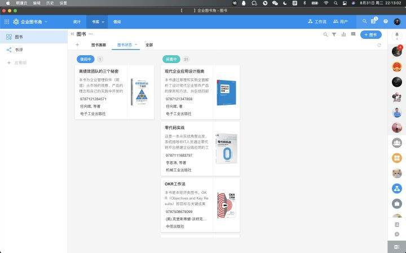Image resolution: width=406 pixels, height=253 pixels.
Task: Click the blue + 图书 add button
Action: pos(370,34)
